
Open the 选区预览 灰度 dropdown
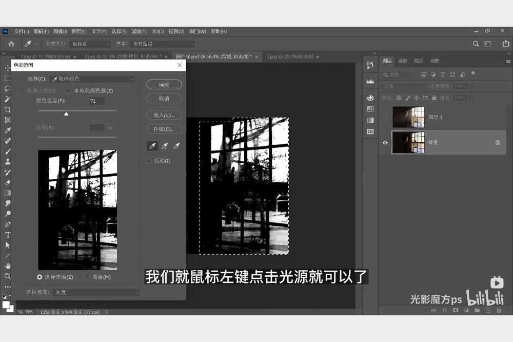click(x=96, y=292)
